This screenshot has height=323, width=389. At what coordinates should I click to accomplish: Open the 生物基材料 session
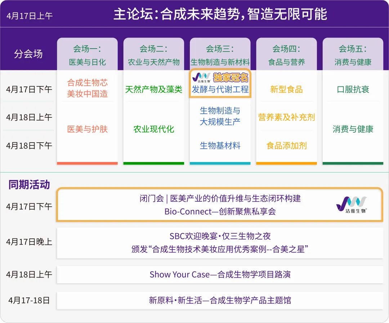point(220,145)
